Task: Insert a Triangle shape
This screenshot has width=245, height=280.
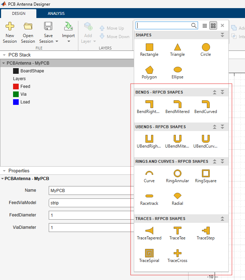Action: pyautogui.click(x=177, y=50)
